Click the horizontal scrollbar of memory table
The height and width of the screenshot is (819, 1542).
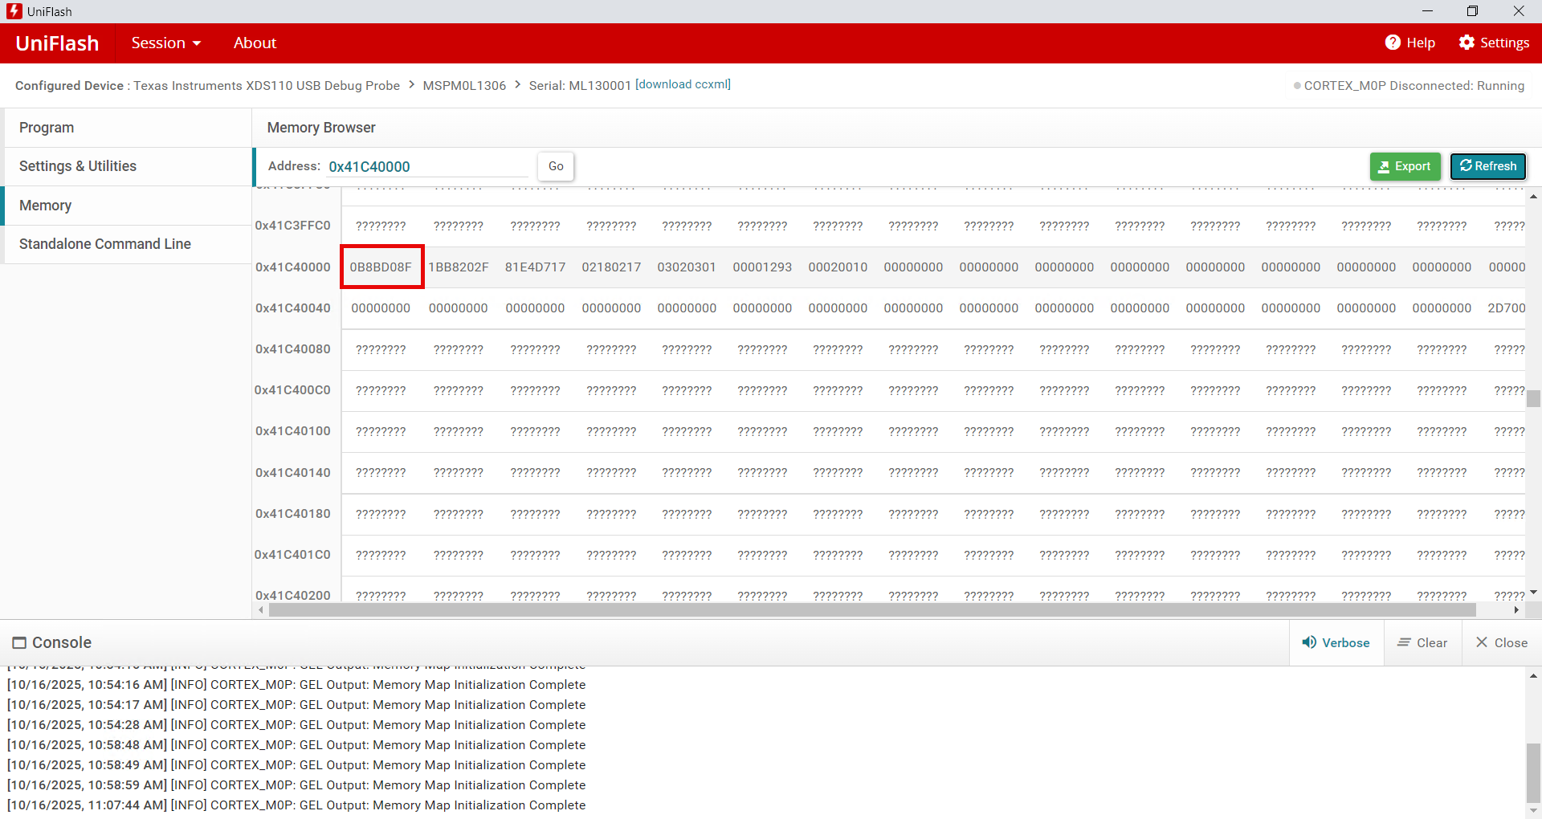(872, 610)
